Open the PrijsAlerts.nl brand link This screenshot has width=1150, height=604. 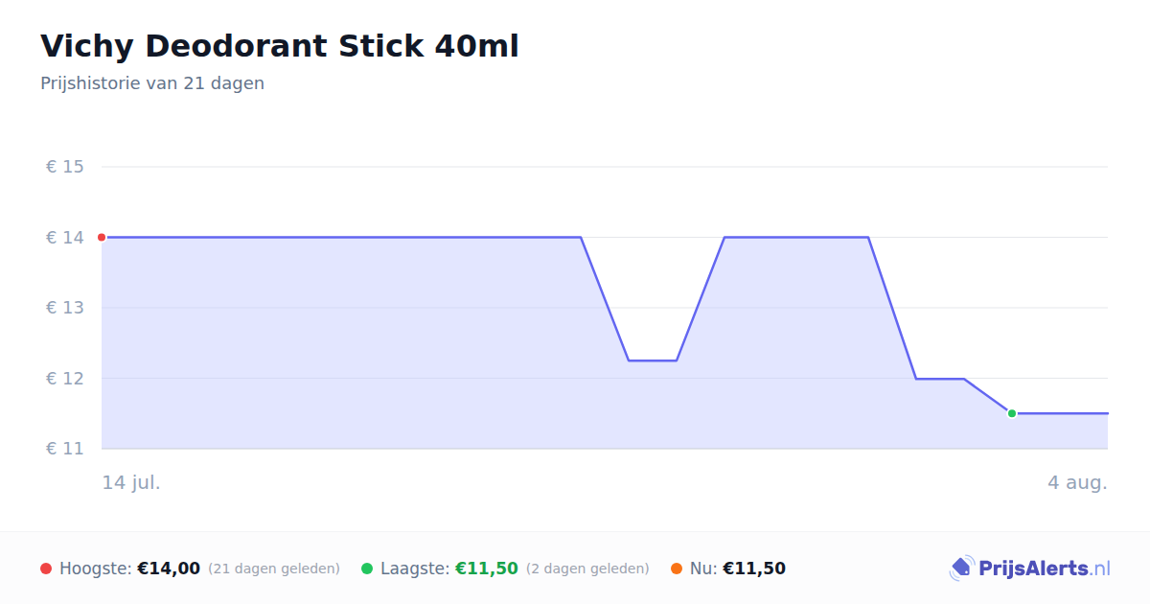[1030, 569]
